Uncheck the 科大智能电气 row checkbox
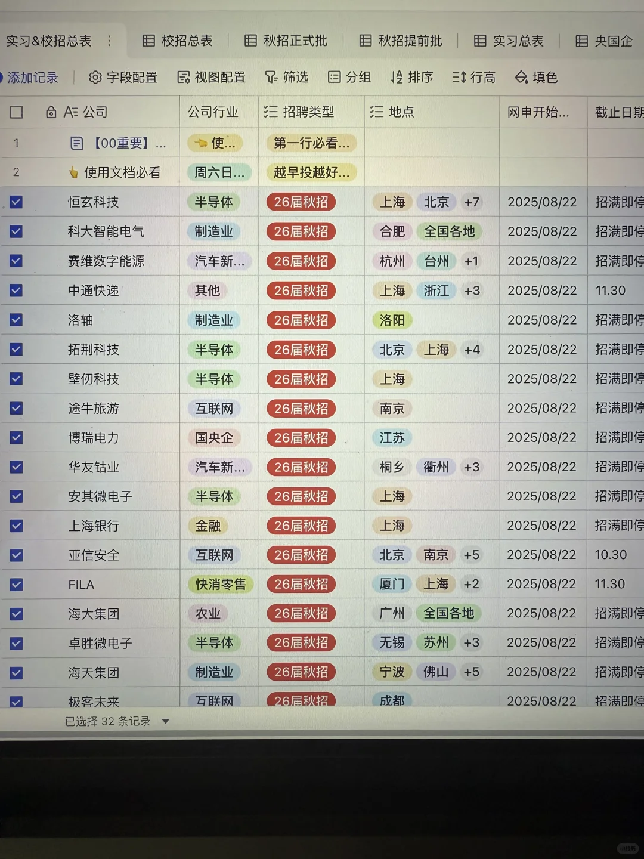 pos(16,231)
